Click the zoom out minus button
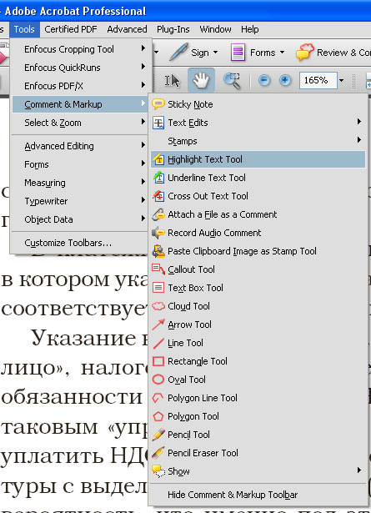Image resolution: width=371 pixels, height=513 pixels. (x=264, y=80)
